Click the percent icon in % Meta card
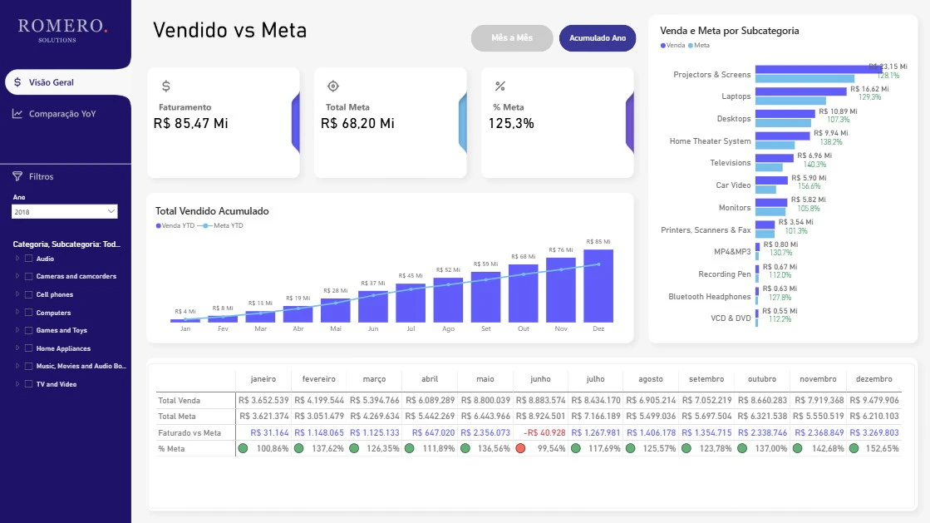This screenshot has width=930, height=523. click(x=500, y=86)
